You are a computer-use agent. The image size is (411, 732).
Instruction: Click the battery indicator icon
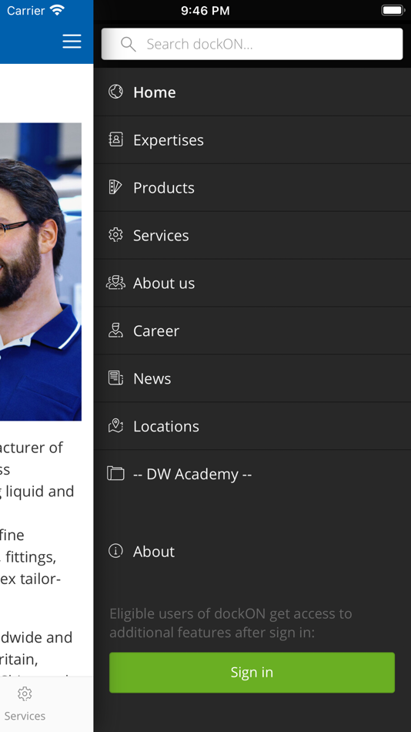click(x=393, y=10)
